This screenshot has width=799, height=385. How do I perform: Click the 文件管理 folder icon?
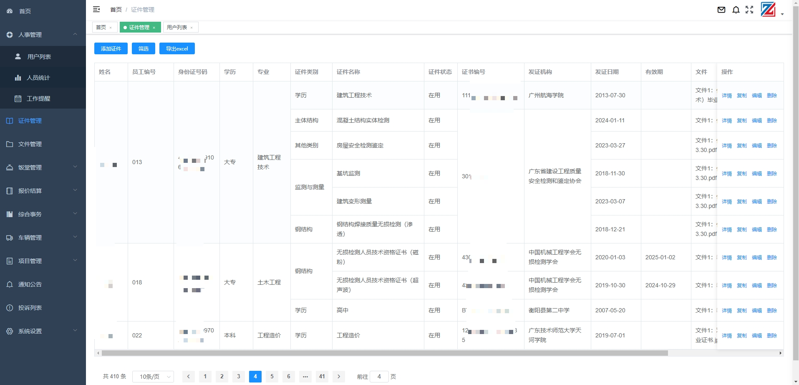click(10, 144)
